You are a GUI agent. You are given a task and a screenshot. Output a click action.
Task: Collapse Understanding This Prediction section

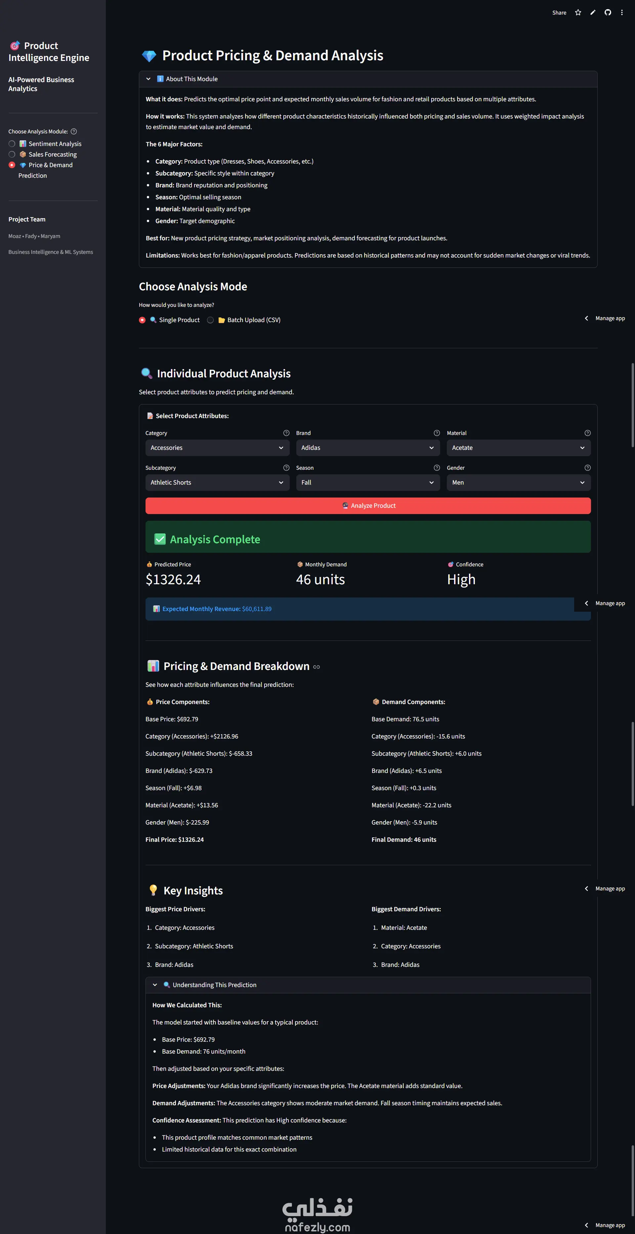pyautogui.click(x=214, y=985)
